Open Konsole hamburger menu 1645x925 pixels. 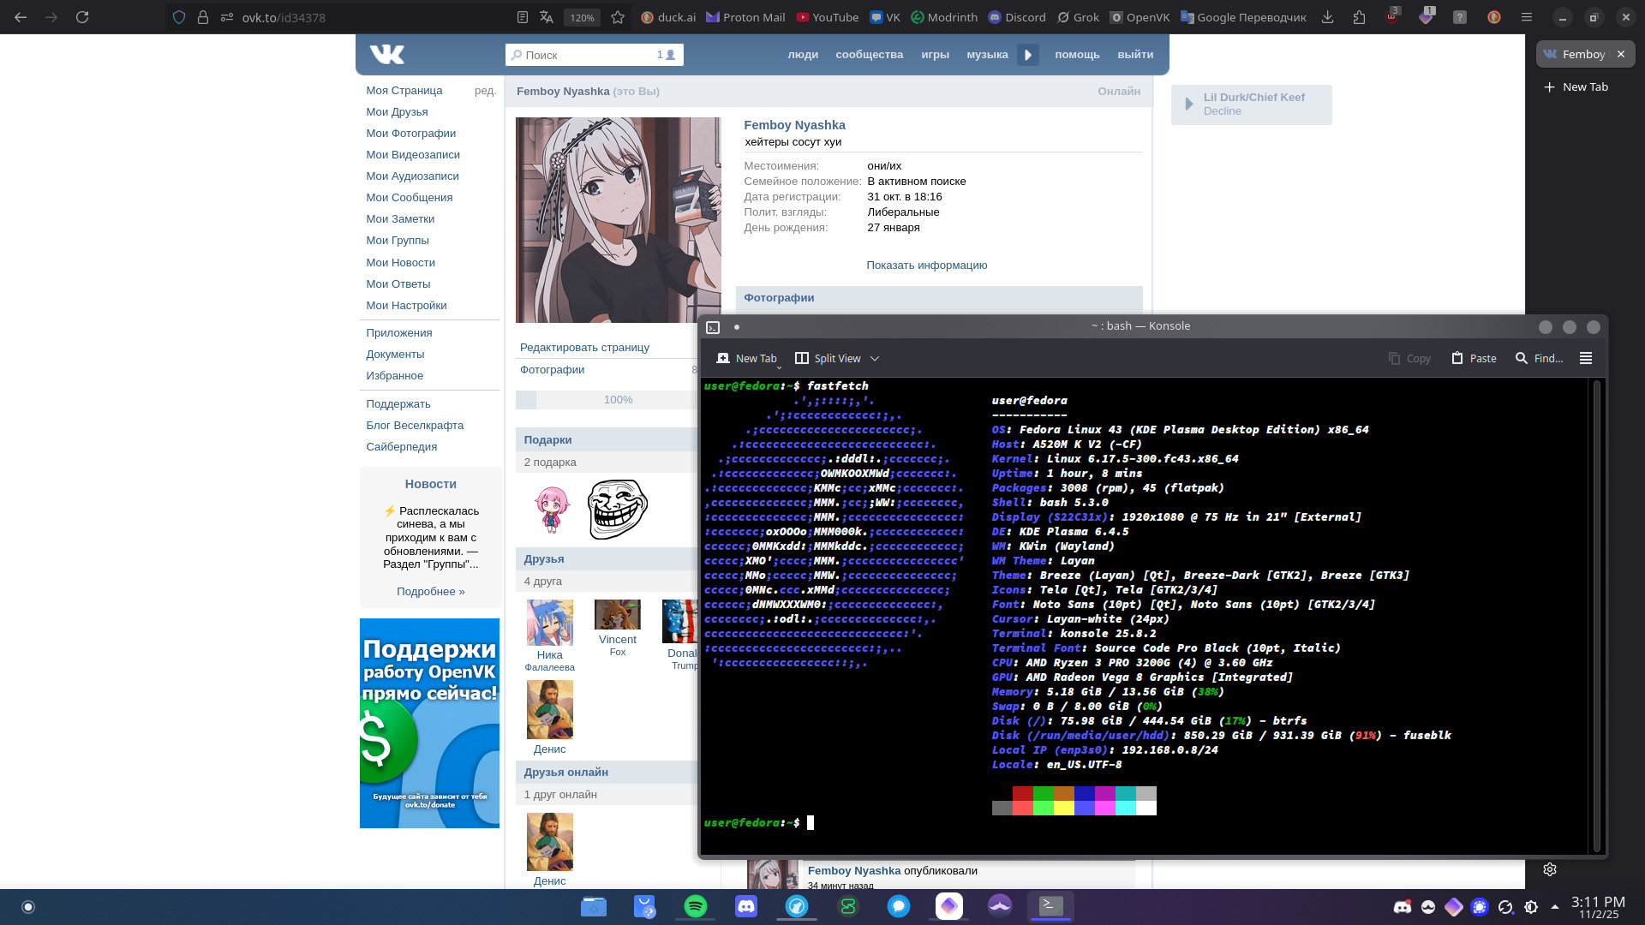[x=1586, y=358]
